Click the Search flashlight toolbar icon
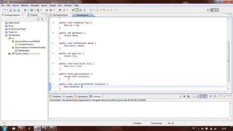Screen dimensions: 233x131 coord(64,10)
